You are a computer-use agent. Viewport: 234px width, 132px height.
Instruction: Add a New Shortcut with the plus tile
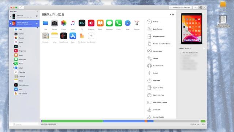pos(91,36)
